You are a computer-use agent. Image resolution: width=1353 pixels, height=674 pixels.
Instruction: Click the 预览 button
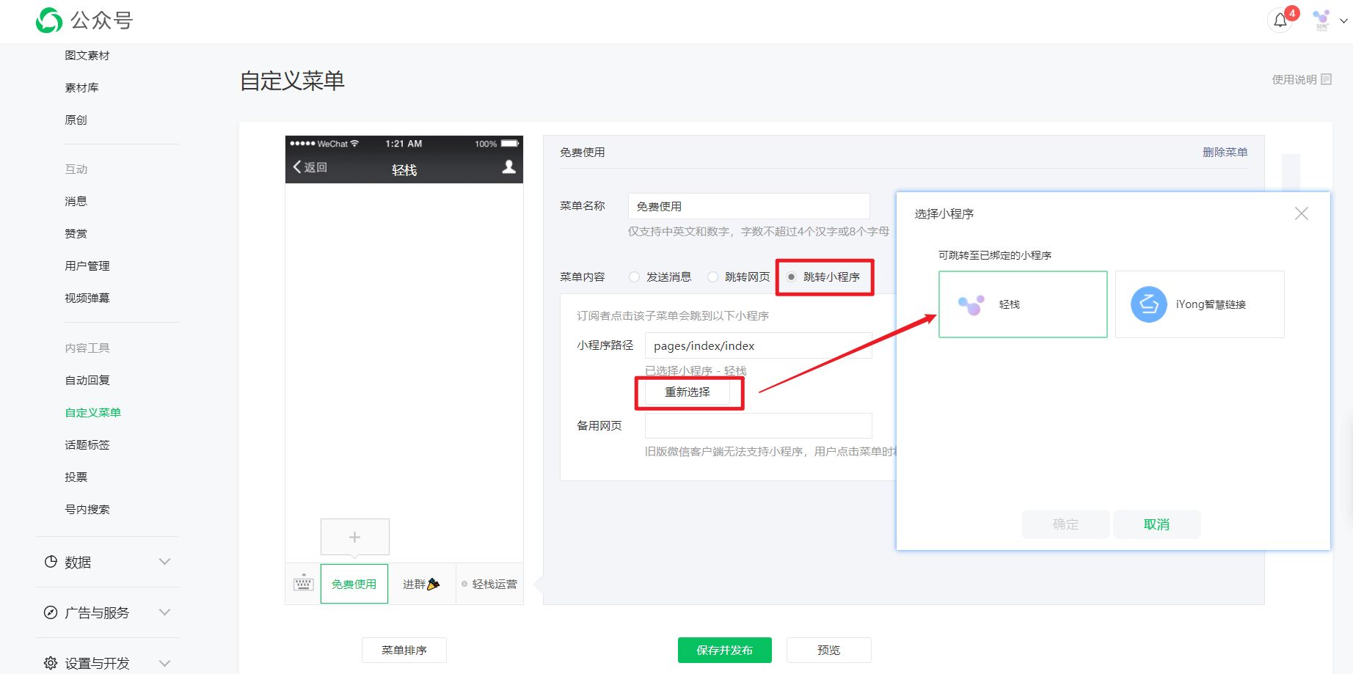tap(828, 650)
